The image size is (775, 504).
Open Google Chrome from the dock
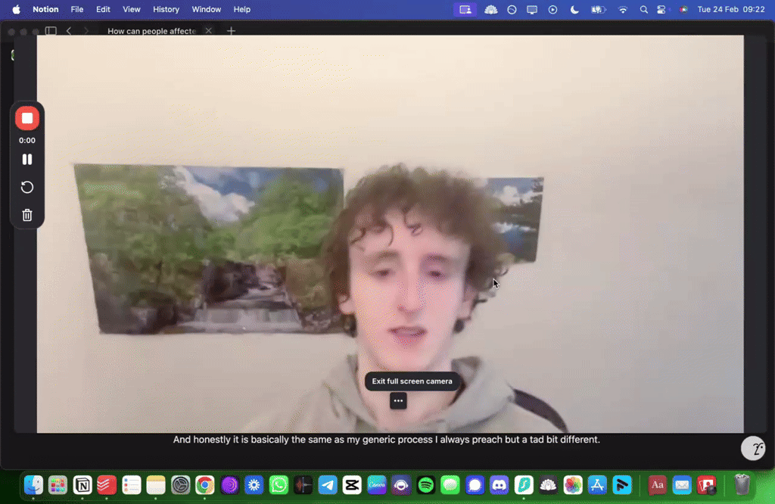204,485
